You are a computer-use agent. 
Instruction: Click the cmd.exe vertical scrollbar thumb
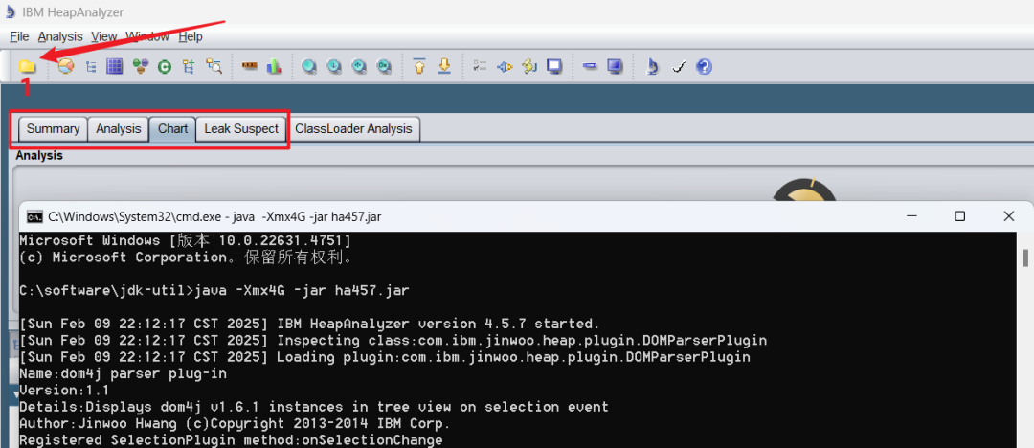pyautogui.click(x=1026, y=258)
